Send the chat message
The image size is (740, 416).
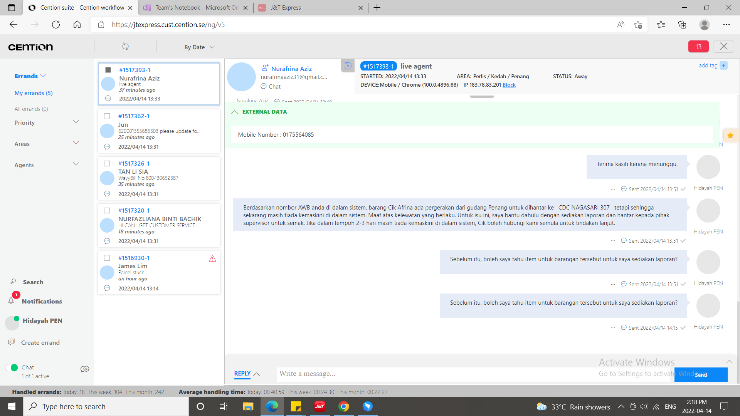pyautogui.click(x=701, y=375)
